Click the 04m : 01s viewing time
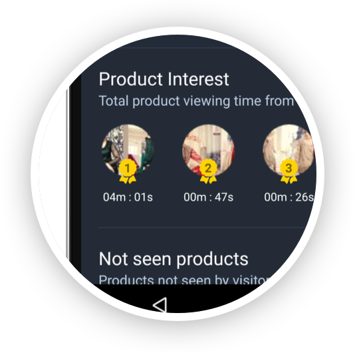The height and width of the screenshot is (353, 355). tap(128, 197)
